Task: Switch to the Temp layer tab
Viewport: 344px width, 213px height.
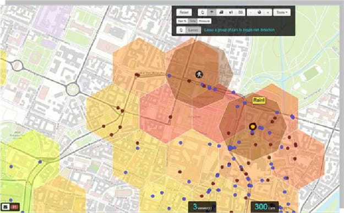Action: pos(193,21)
